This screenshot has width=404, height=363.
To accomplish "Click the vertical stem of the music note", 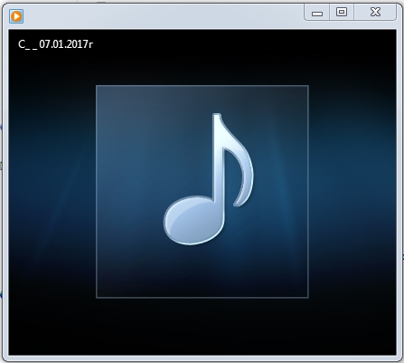I will [218, 157].
